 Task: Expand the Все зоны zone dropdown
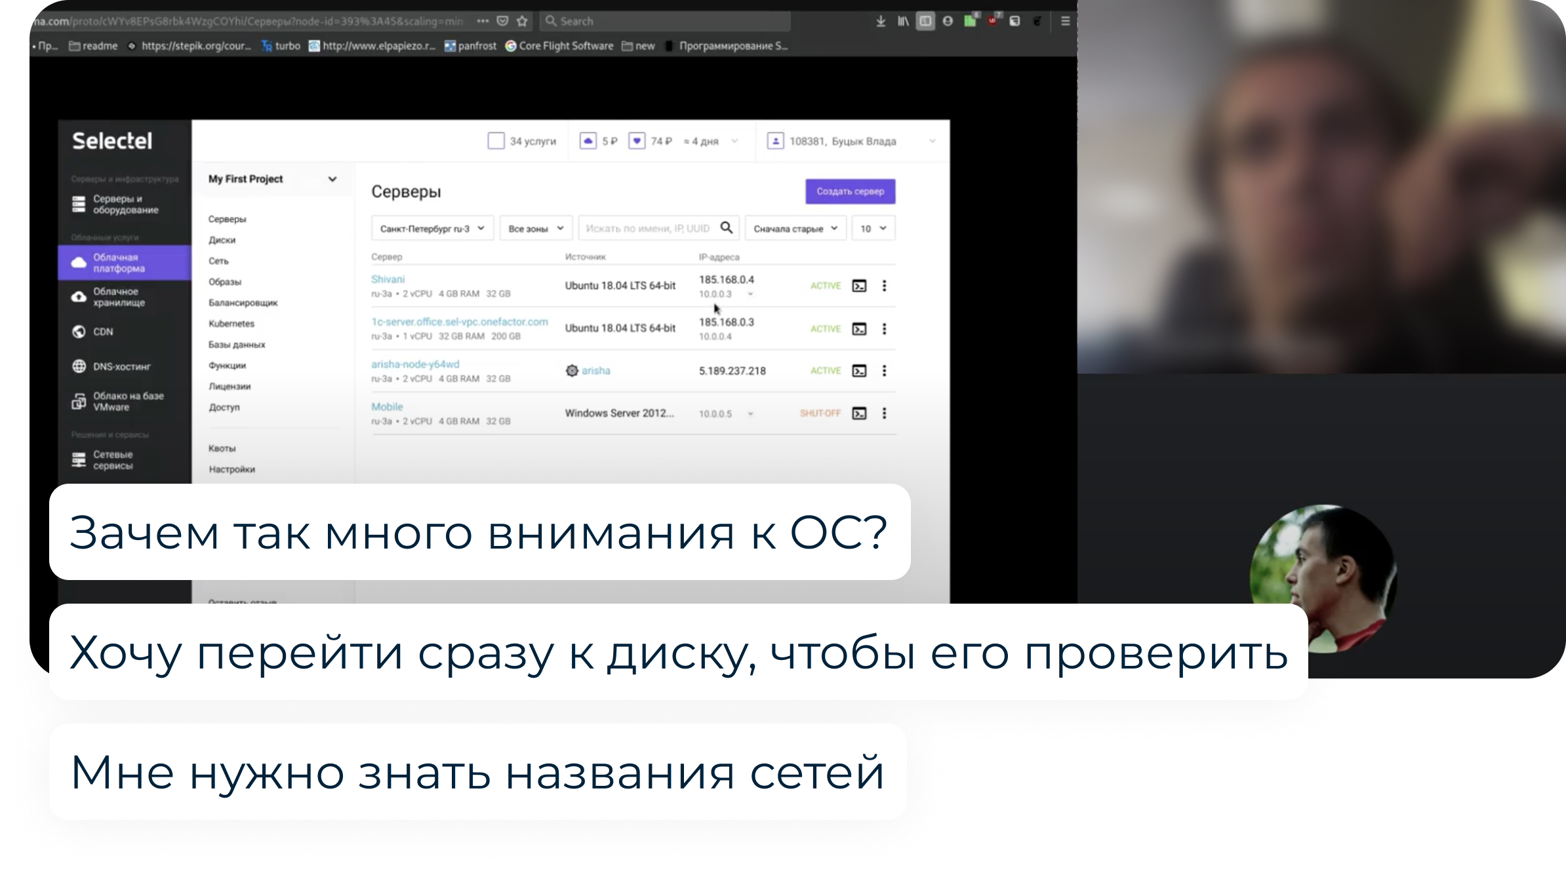pyautogui.click(x=536, y=228)
